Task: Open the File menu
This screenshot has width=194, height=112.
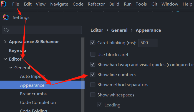Action: point(16,4)
